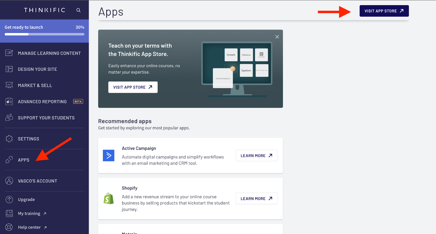Click the Shopify bag logo
Screen dimensions: 436x234
[x=108, y=199]
